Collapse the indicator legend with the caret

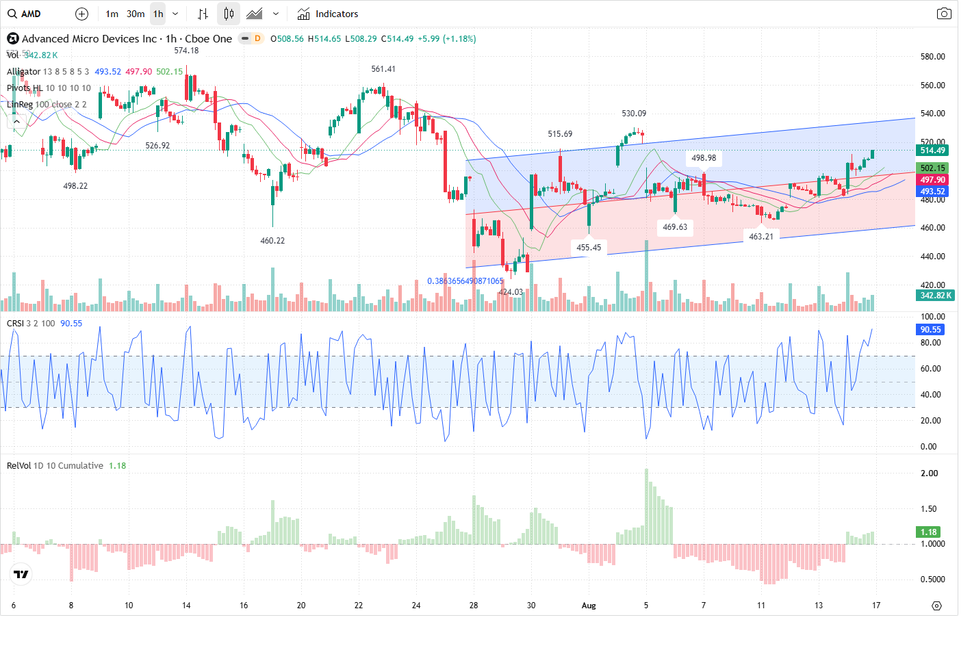tap(17, 121)
